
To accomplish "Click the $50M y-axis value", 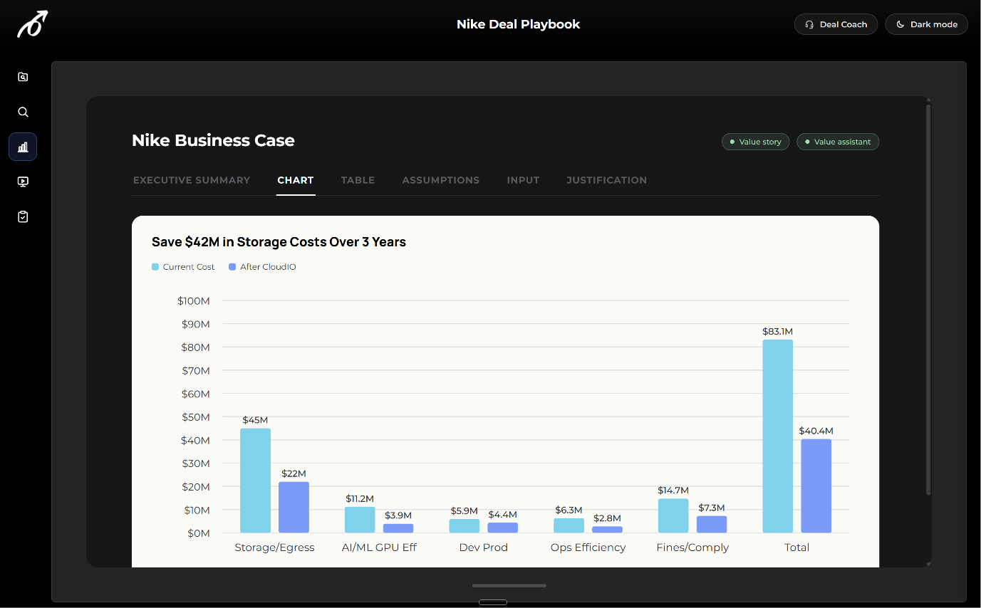I will [195, 417].
